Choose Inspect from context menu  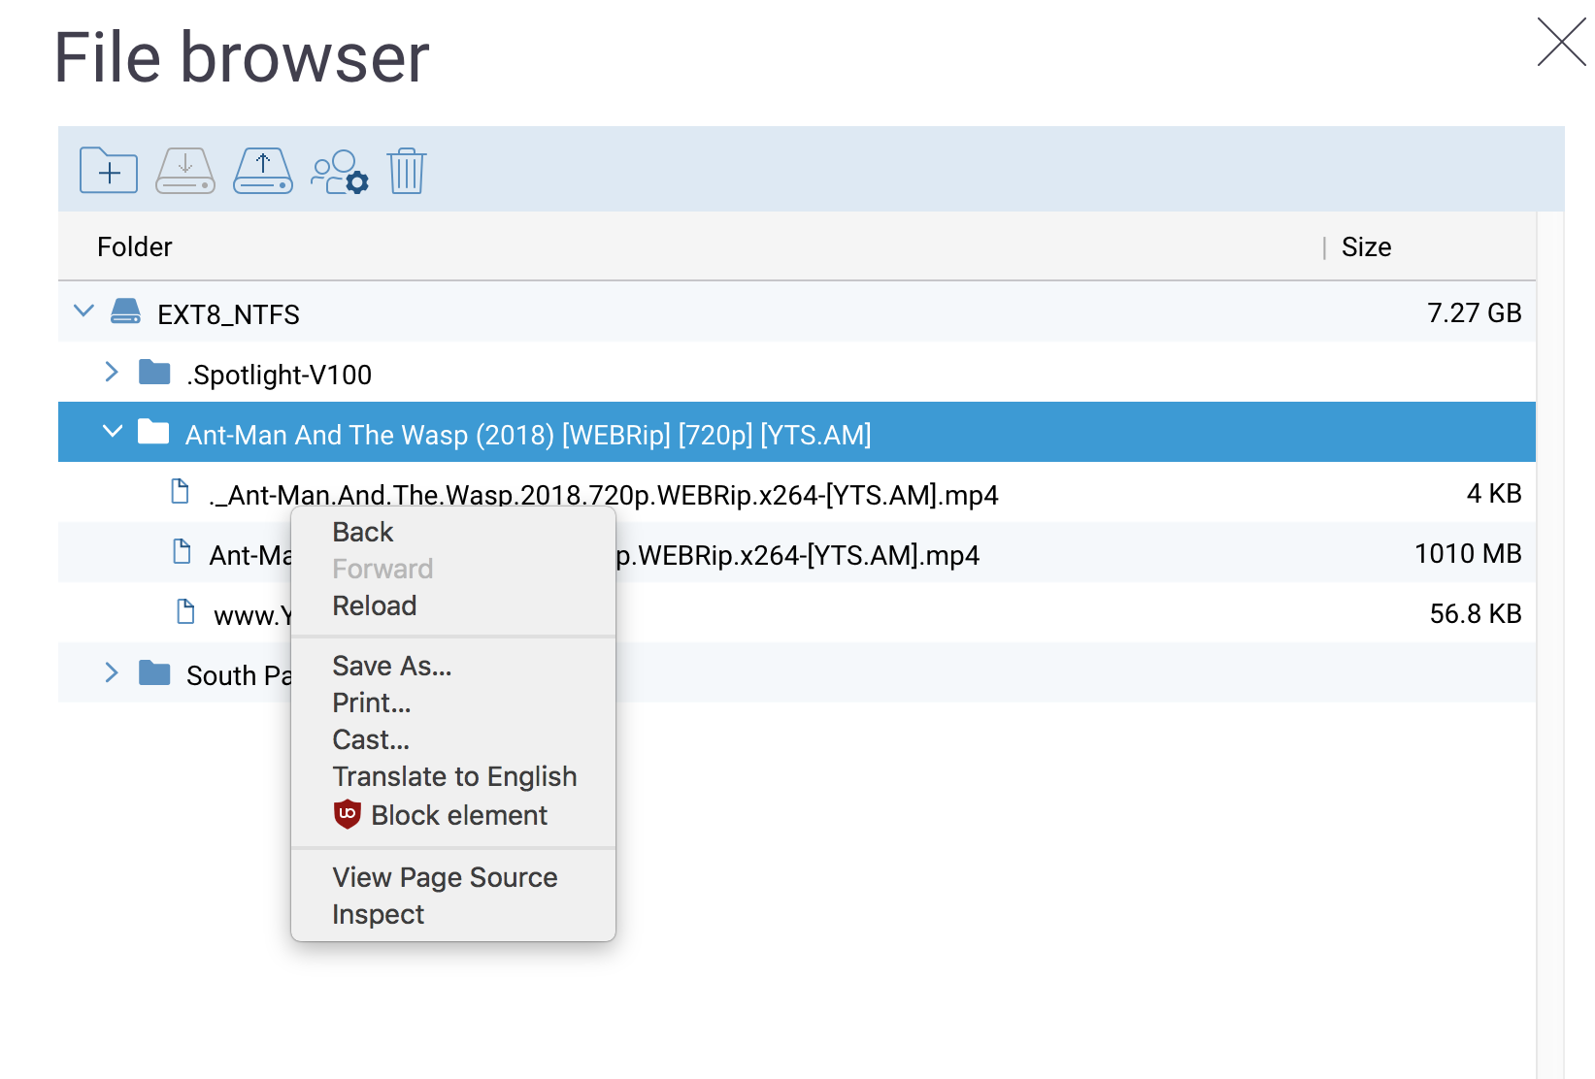click(x=453, y=914)
